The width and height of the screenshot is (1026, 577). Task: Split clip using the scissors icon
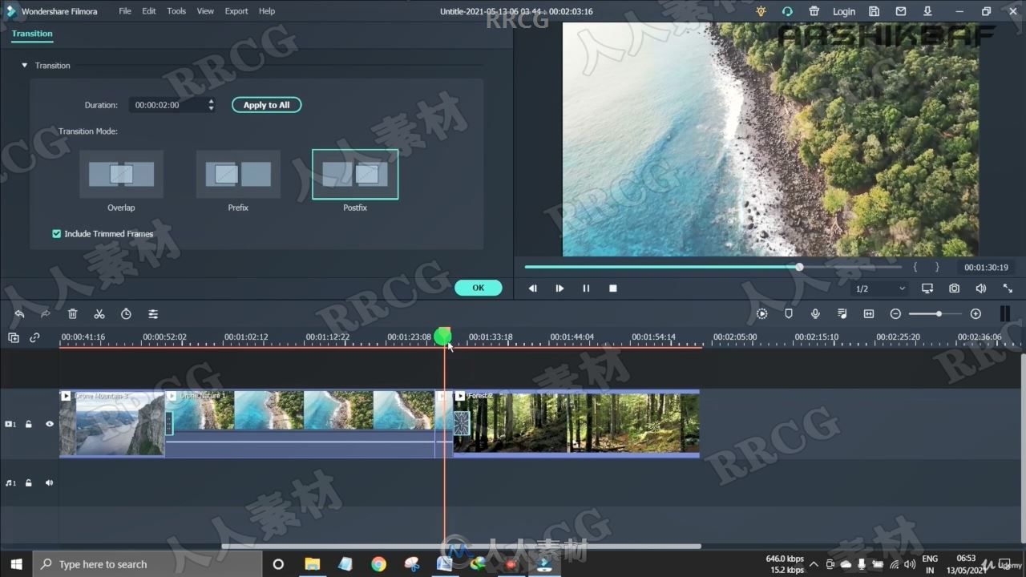pos(99,314)
